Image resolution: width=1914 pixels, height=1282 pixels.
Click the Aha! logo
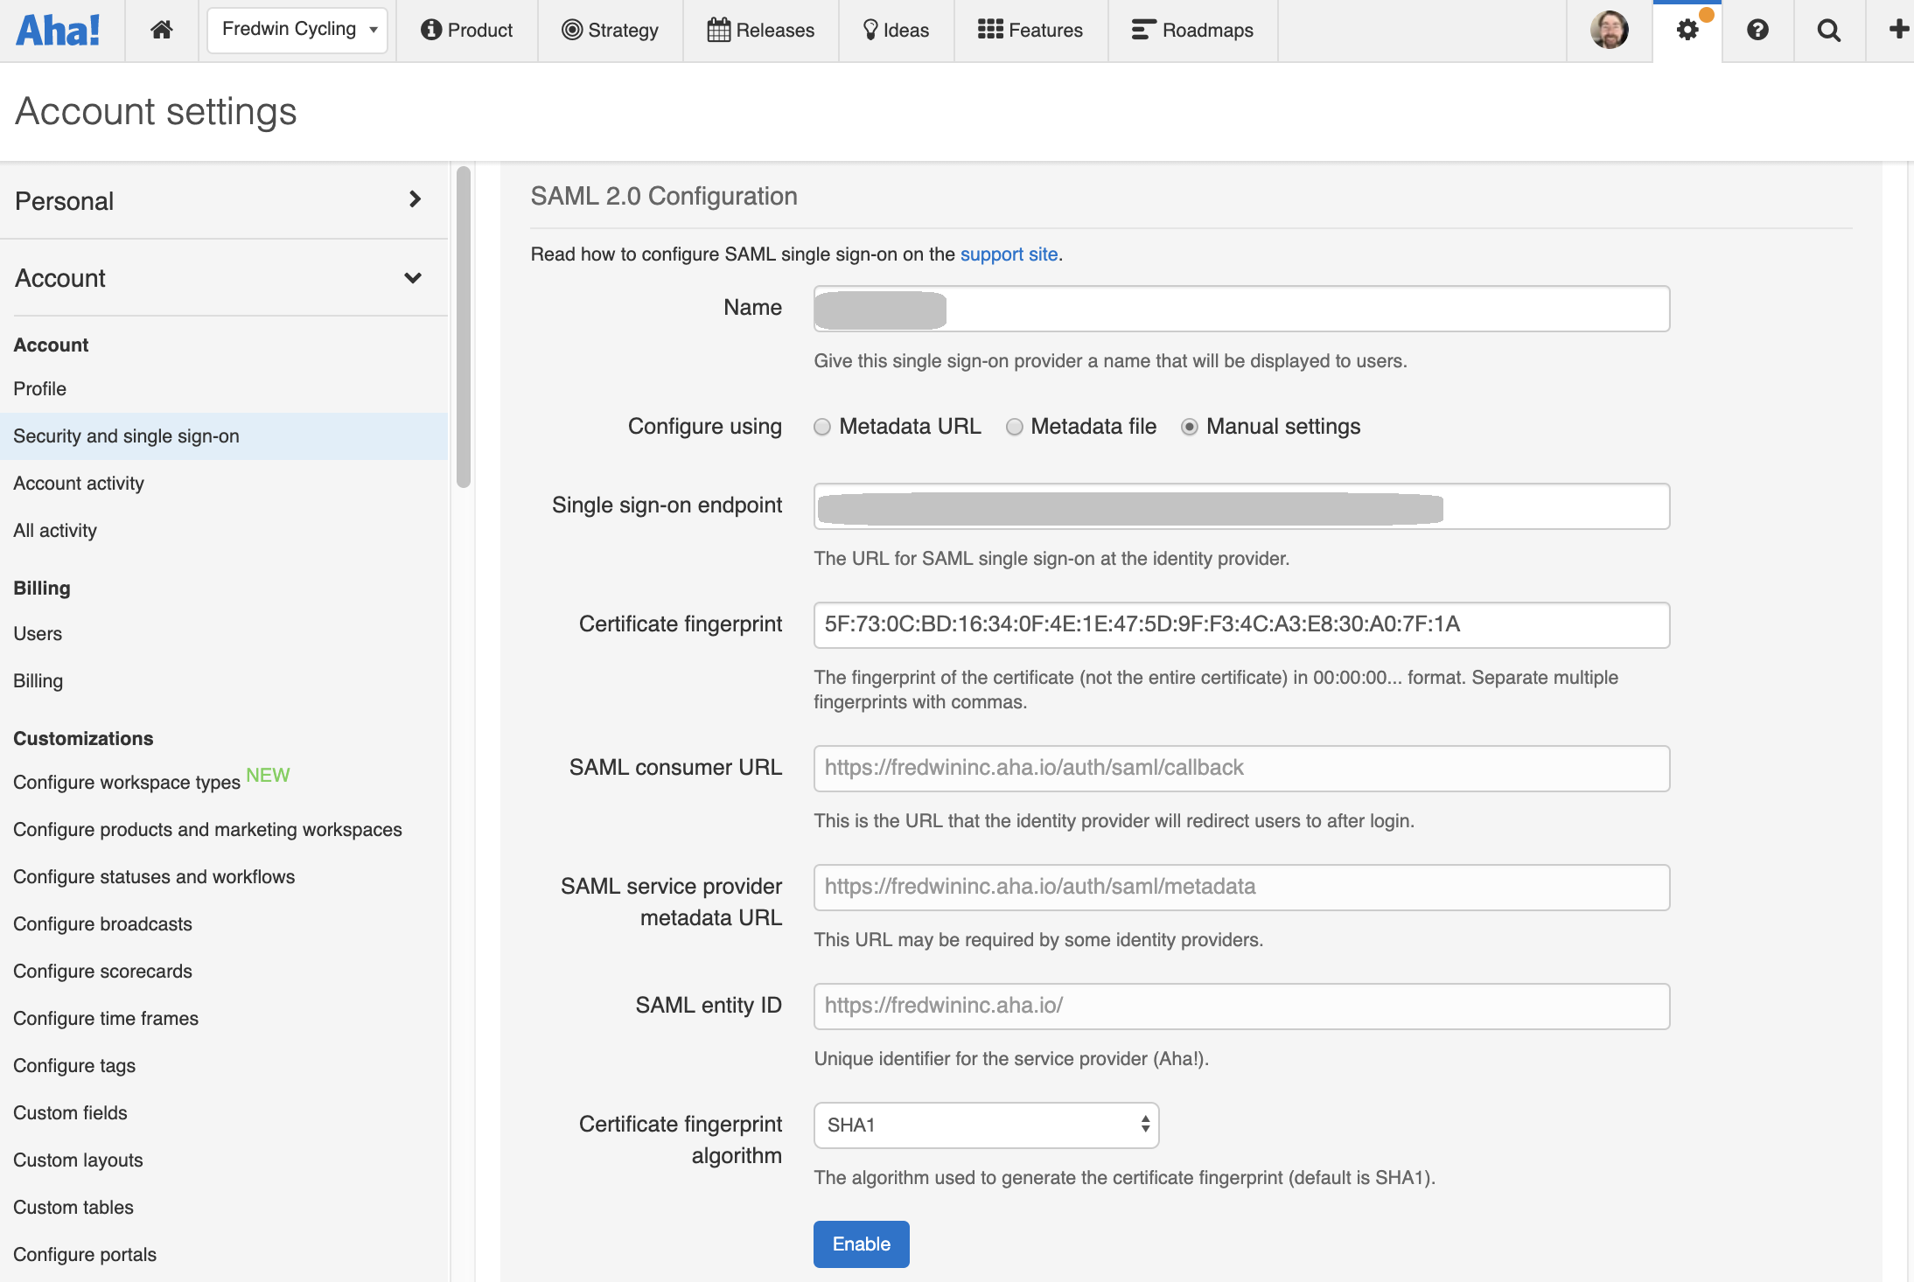click(58, 29)
